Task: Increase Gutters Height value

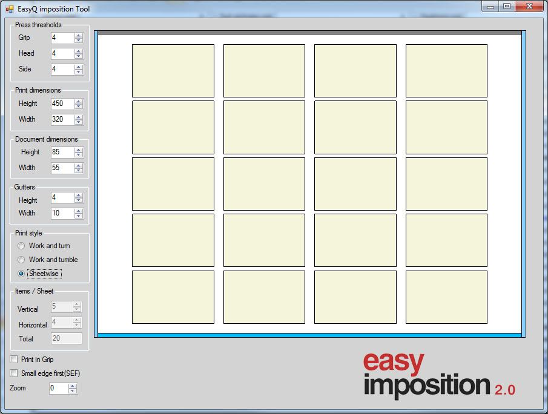Action: click(79, 195)
